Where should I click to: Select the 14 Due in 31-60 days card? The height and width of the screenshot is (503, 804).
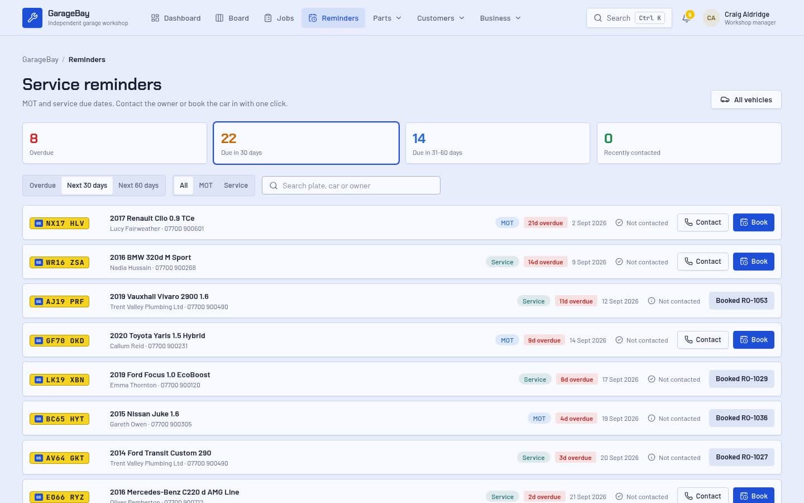point(497,143)
